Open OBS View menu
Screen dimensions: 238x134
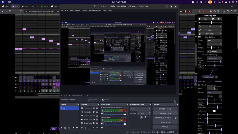pos(71,11)
